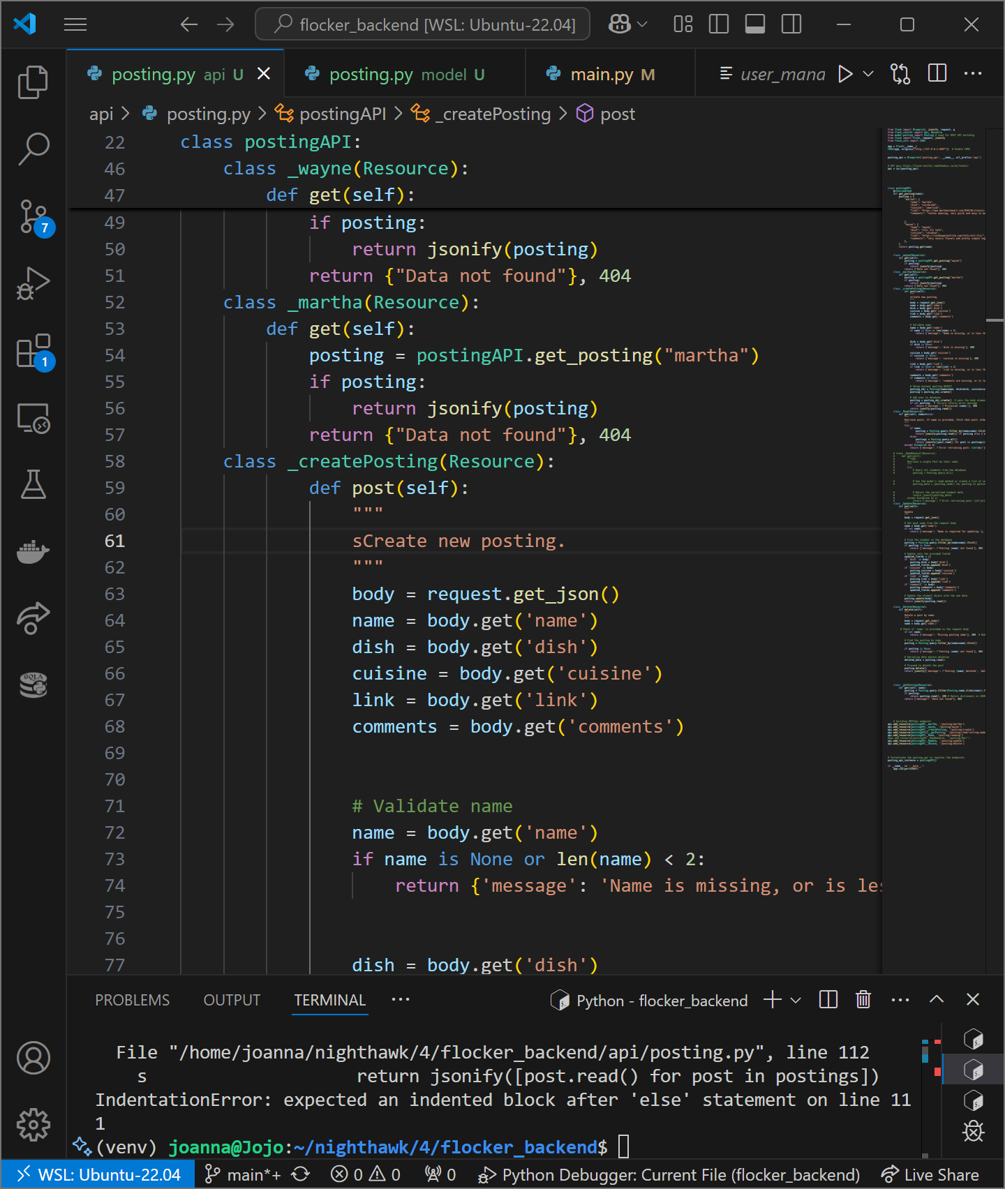The height and width of the screenshot is (1189, 1005).
Task: Open the Copilot dropdown chevron
Action: click(643, 24)
